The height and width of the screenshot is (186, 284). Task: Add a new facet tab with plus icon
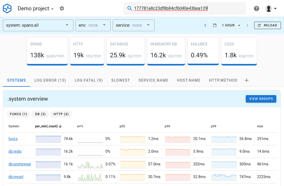pyautogui.click(x=246, y=80)
